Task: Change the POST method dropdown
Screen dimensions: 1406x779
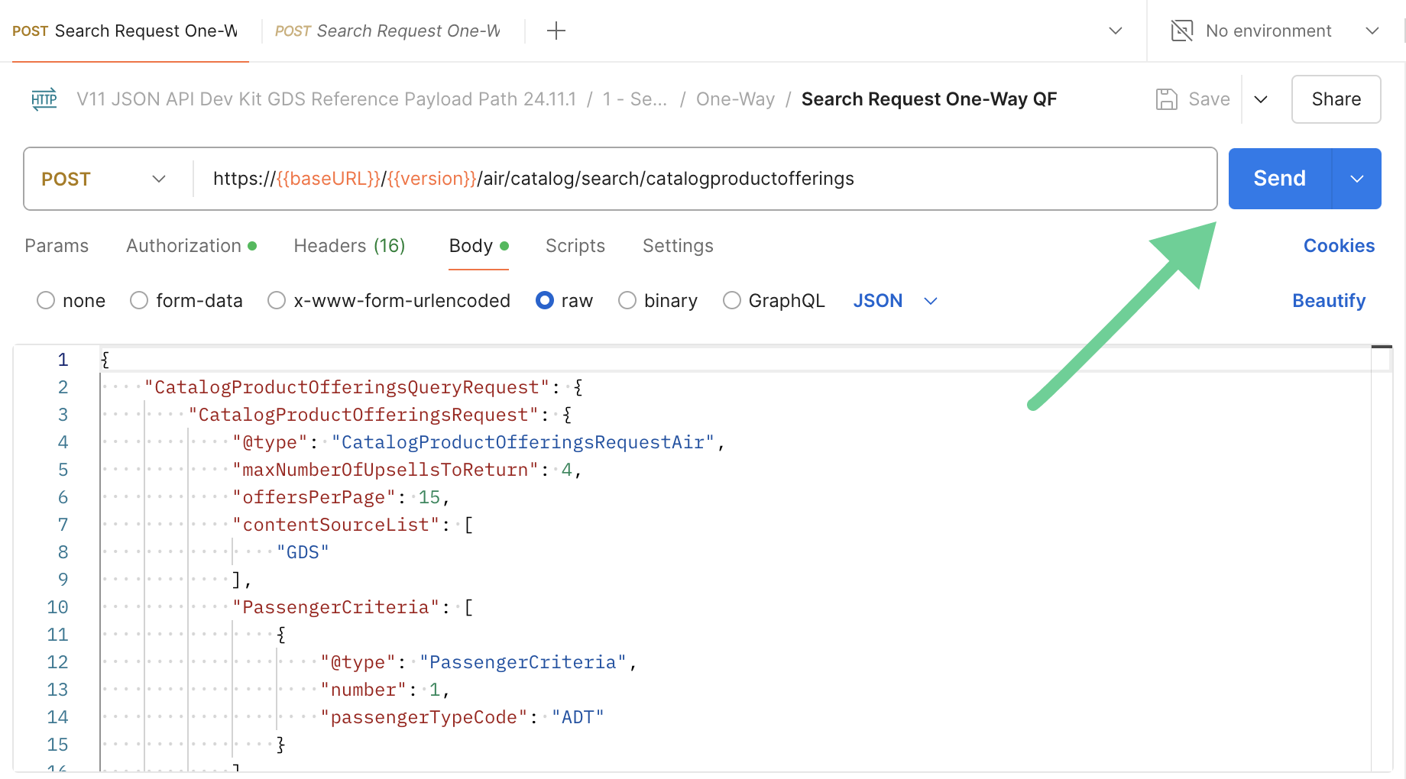Action: click(x=103, y=179)
